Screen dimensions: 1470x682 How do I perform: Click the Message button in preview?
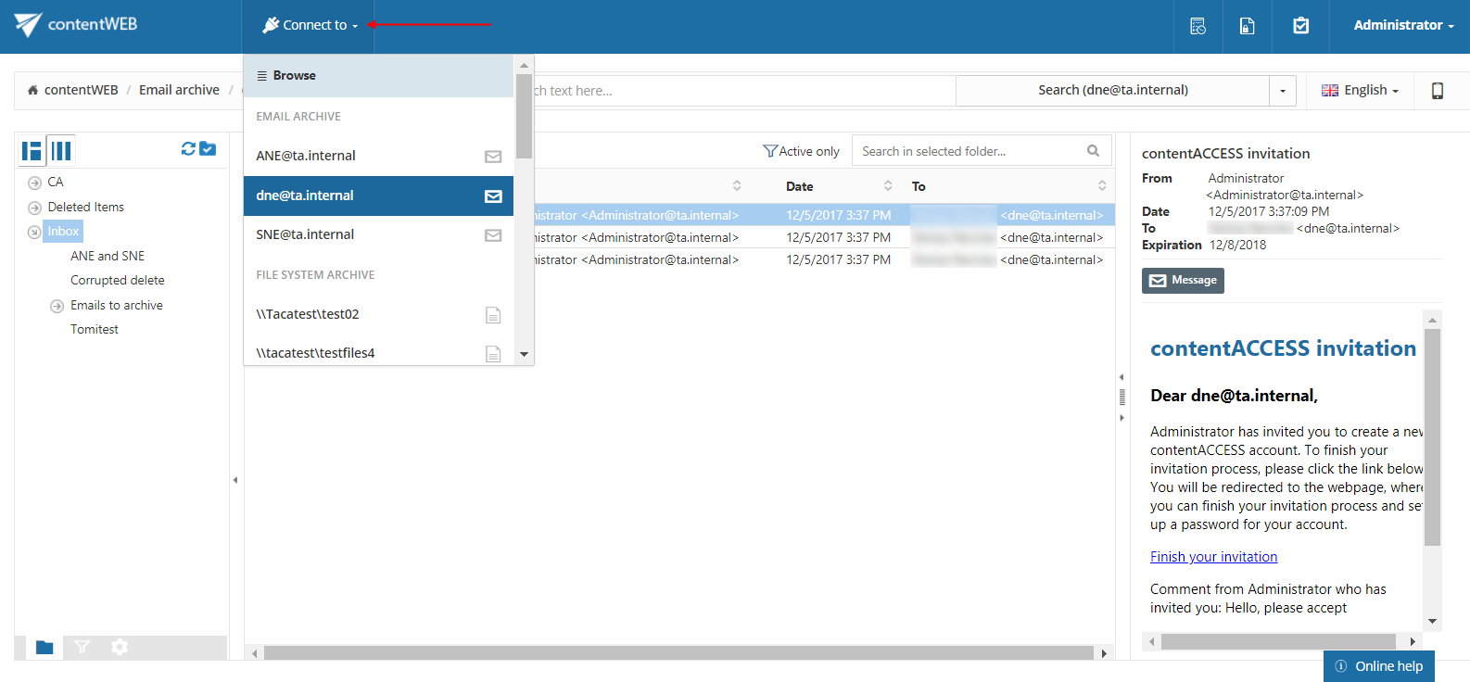click(1183, 281)
